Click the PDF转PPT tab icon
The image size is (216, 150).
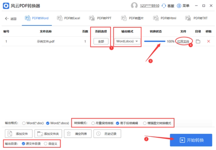[x=92, y=18]
